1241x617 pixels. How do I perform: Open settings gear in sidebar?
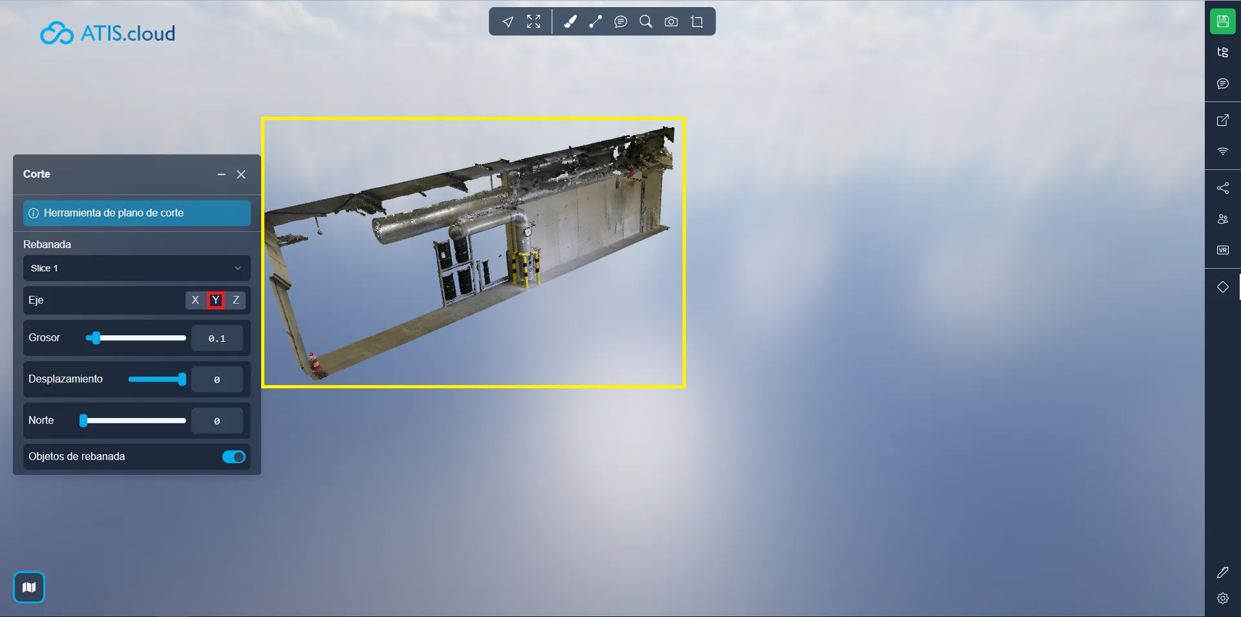pyautogui.click(x=1222, y=598)
